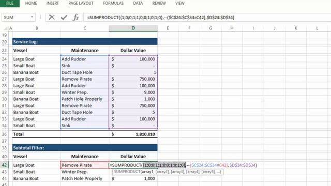This screenshot has width=331, height=186.
Task: Select Patch Hole Properly in row 30
Action: pyautogui.click(x=85, y=99)
